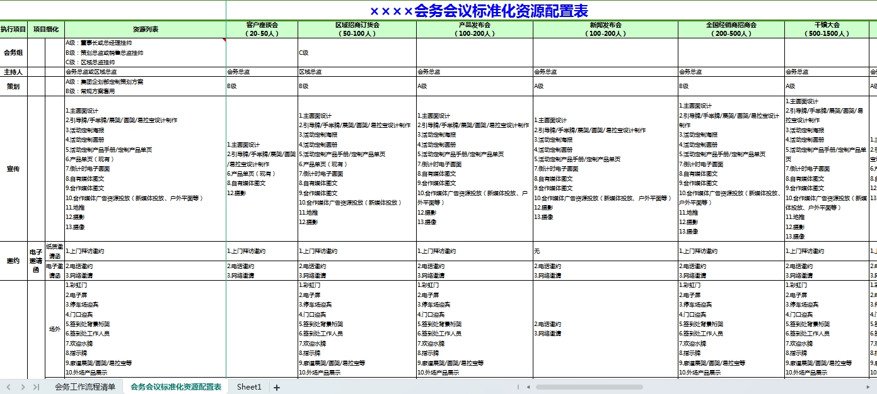The width and height of the screenshot is (877, 394).
Task: Click the 产品发布会 (100-200人) column header
Action: click(x=475, y=29)
